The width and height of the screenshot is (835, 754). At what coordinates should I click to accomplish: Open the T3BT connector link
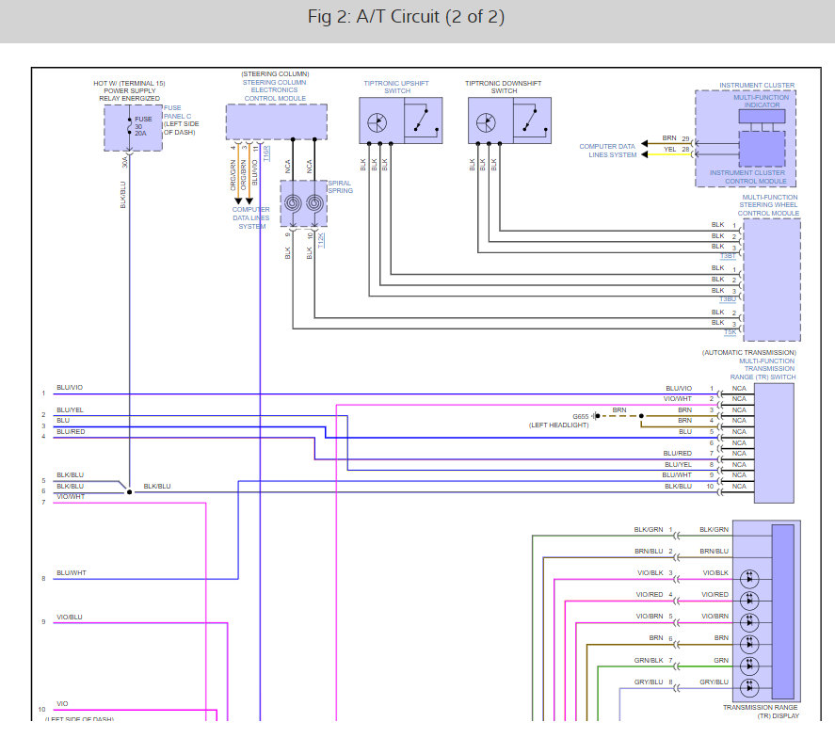point(728,256)
